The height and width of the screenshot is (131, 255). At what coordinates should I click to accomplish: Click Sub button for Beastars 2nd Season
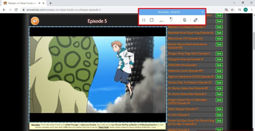tap(219, 27)
